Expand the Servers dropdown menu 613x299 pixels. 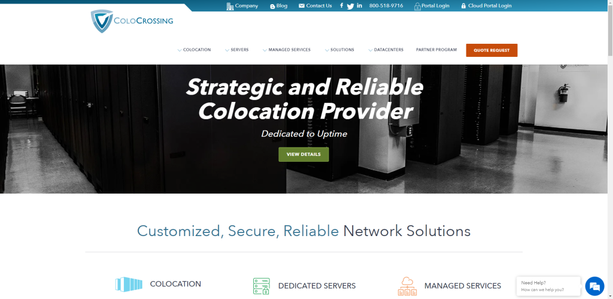point(236,50)
